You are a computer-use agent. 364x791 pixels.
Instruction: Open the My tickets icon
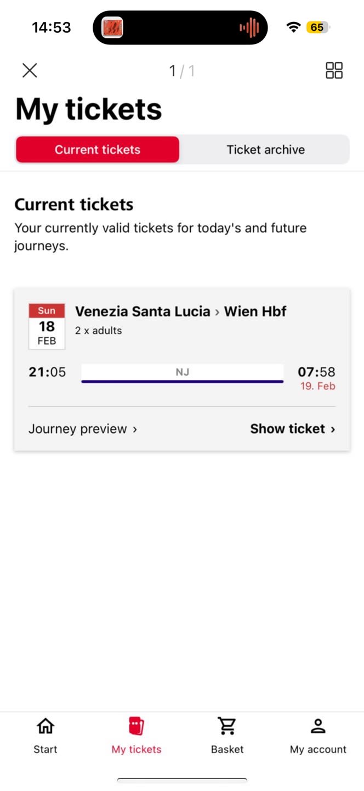click(x=136, y=726)
